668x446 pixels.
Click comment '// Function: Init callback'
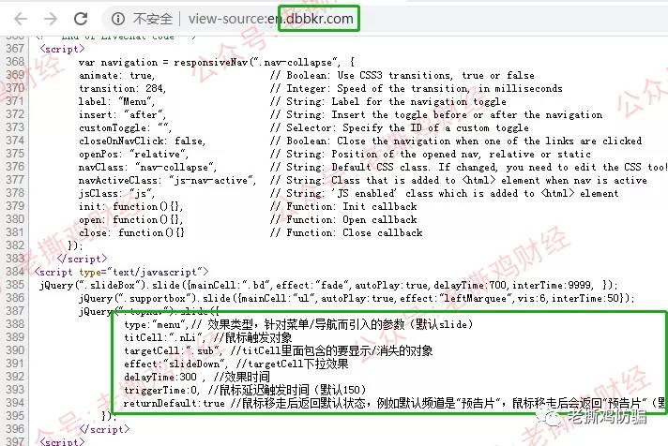(343, 207)
